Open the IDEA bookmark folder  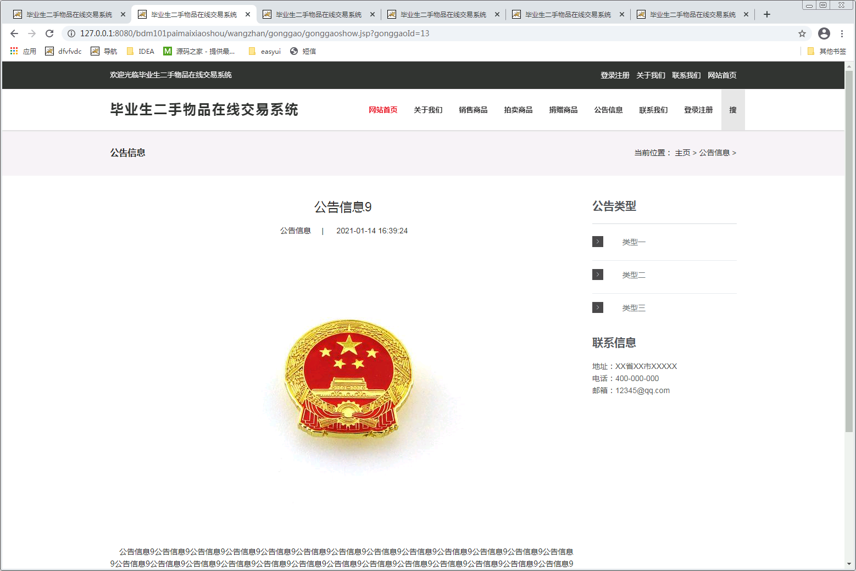[x=141, y=51]
